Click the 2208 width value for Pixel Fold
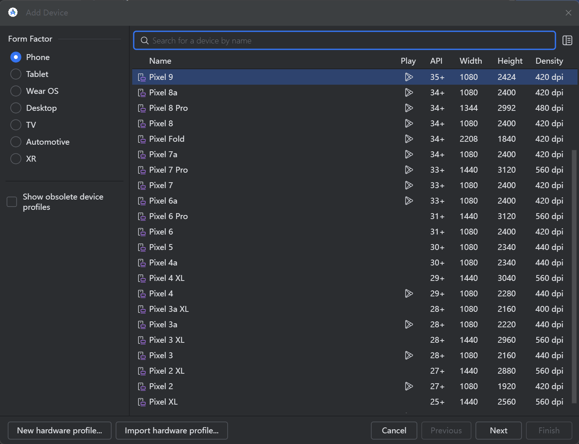Screen dimensions: 579x444 pyautogui.click(x=469, y=139)
